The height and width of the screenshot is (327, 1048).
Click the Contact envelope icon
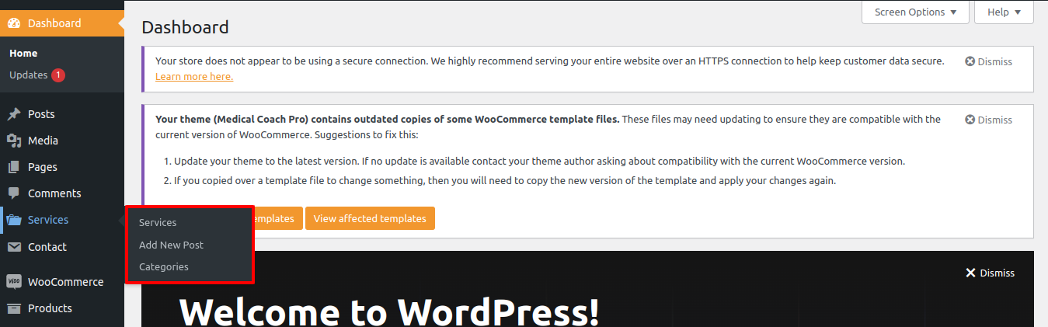tap(14, 247)
